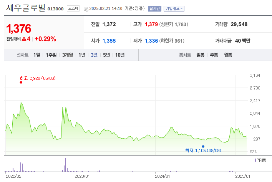Screen dimensions: 272x182
Task: Click the 거래량 value 29,548
Action: (x=239, y=24)
